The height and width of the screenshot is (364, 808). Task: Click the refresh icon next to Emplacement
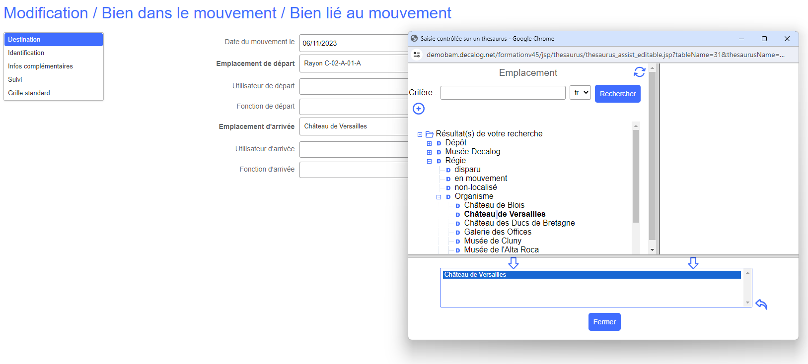pyautogui.click(x=639, y=72)
